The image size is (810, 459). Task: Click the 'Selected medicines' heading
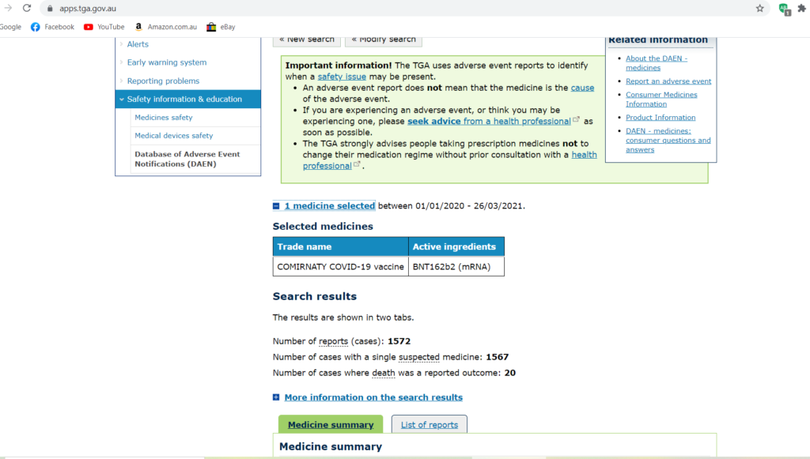click(323, 227)
